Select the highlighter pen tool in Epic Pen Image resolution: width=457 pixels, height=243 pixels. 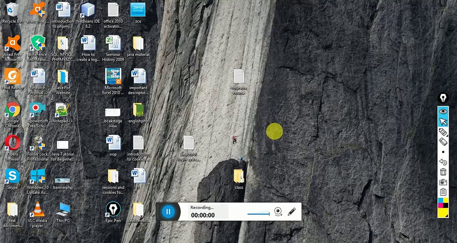point(443,132)
